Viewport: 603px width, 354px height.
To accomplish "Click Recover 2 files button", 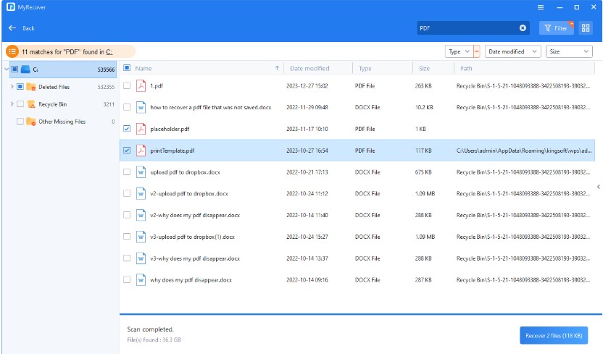I will [x=552, y=336].
